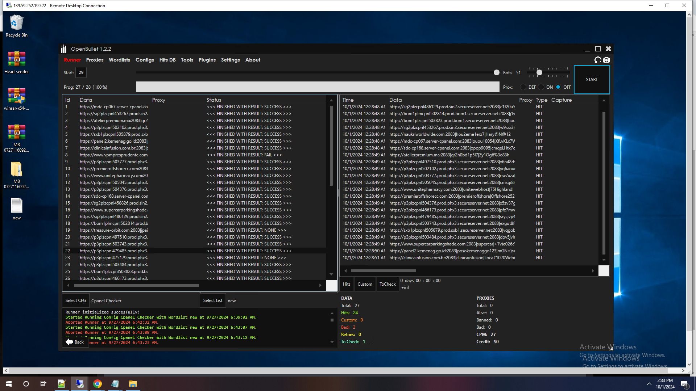Image resolution: width=696 pixels, height=391 pixels.
Task: Click the Bots slider handle
Action: [x=539, y=73]
